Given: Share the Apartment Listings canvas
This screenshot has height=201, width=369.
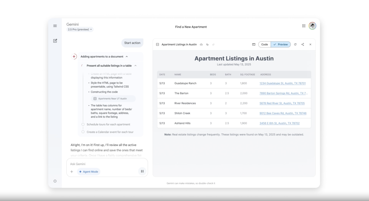Looking at the screenshot, I should coord(303,44).
